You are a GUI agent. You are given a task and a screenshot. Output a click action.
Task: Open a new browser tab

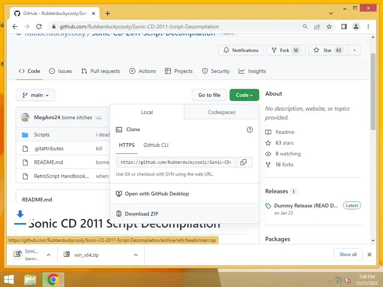(108, 13)
